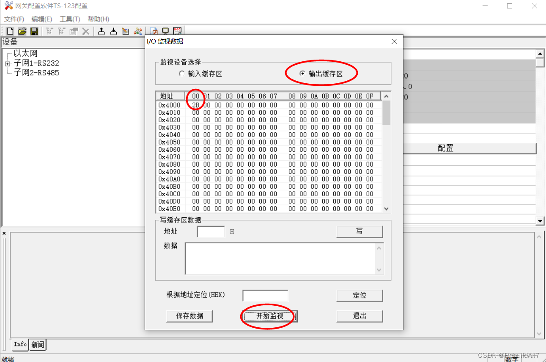The image size is (546, 362).
Task: Click the hex table scrollbar thumb
Action: click(x=386, y=113)
